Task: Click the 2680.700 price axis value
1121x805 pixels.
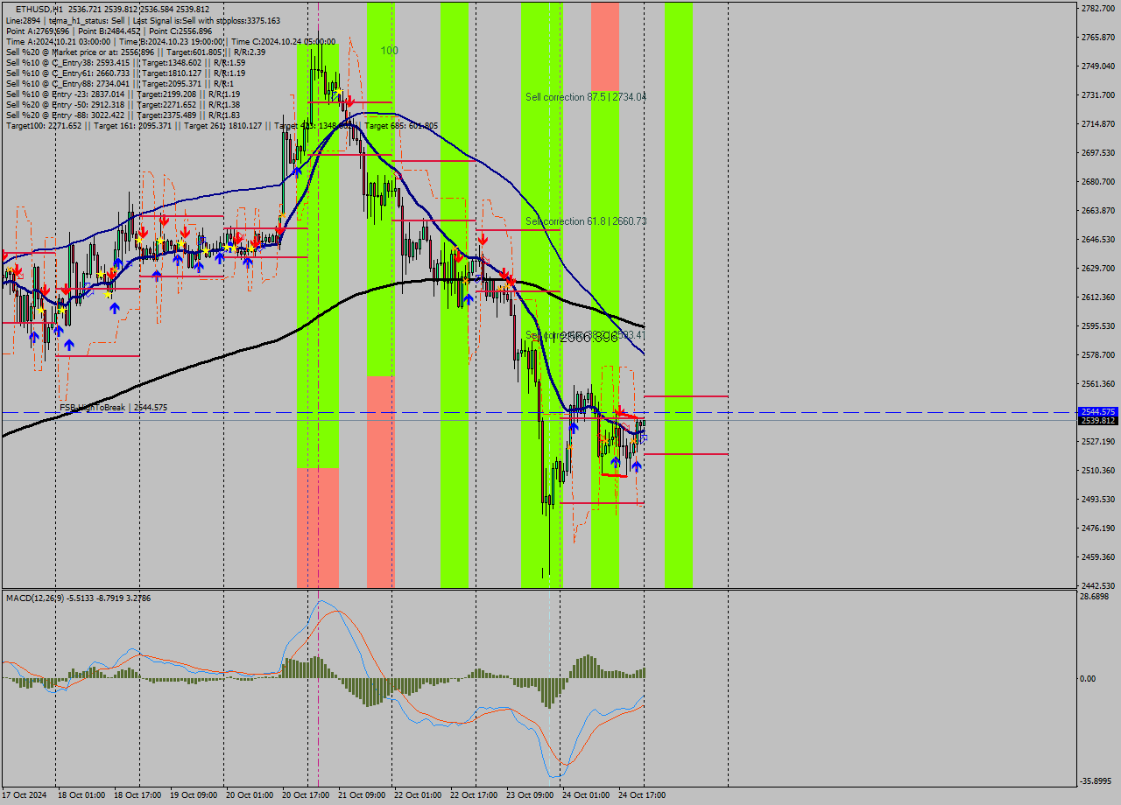Action: pyautogui.click(x=1098, y=181)
